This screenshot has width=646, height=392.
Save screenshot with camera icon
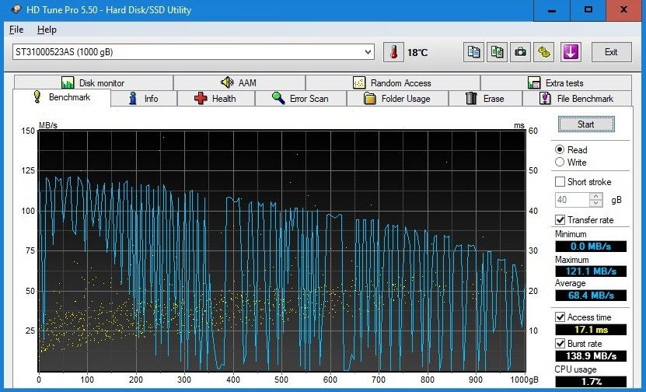tap(520, 52)
